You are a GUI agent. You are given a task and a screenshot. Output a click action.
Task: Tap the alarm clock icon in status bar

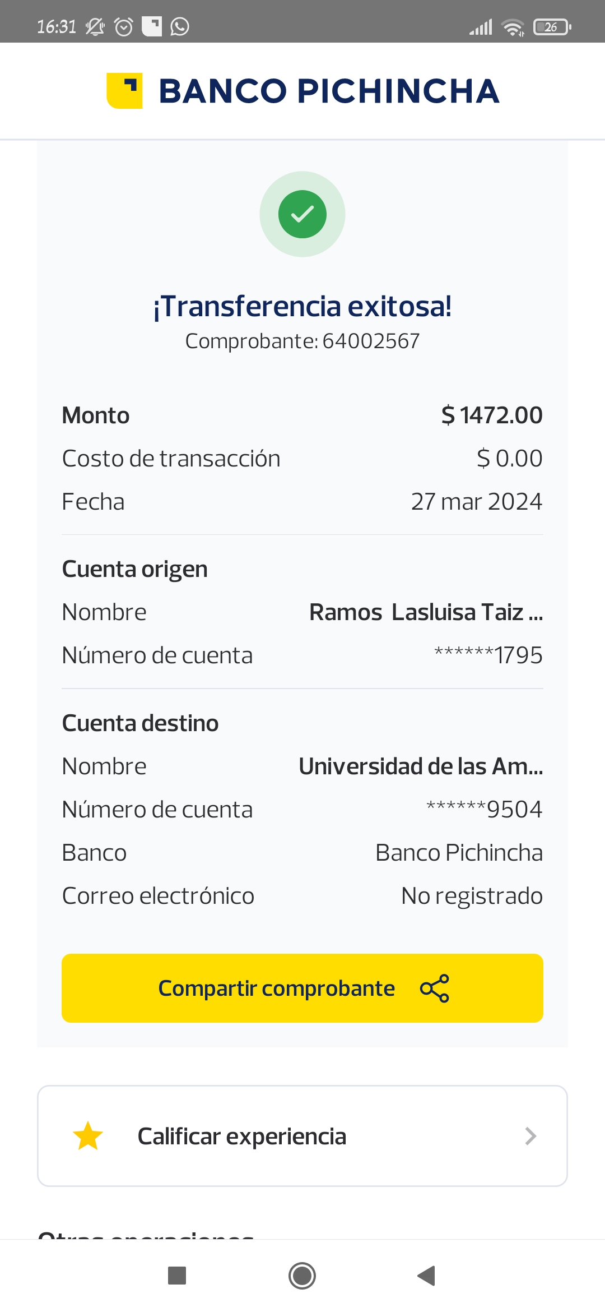(124, 26)
